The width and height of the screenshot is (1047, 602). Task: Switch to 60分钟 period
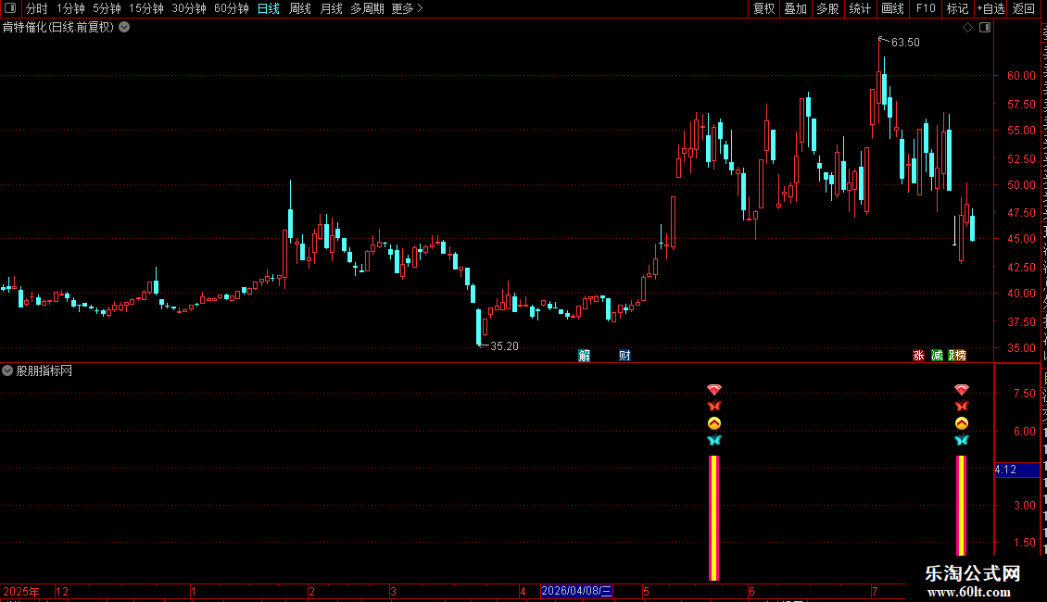232,8
